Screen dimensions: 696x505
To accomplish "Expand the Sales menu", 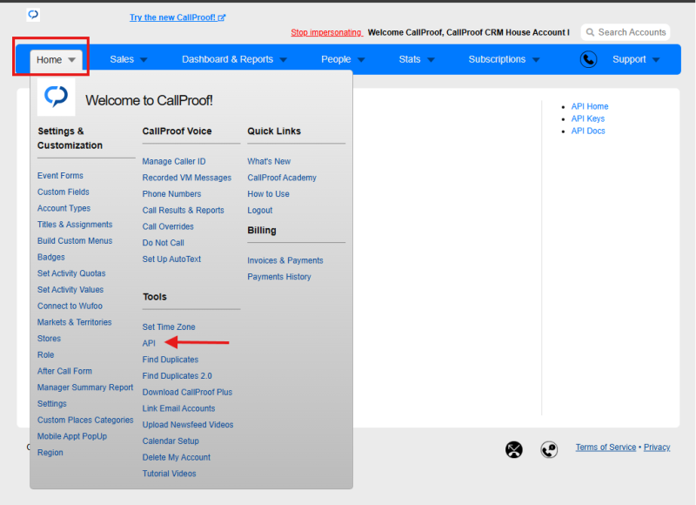I will pos(128,59).
